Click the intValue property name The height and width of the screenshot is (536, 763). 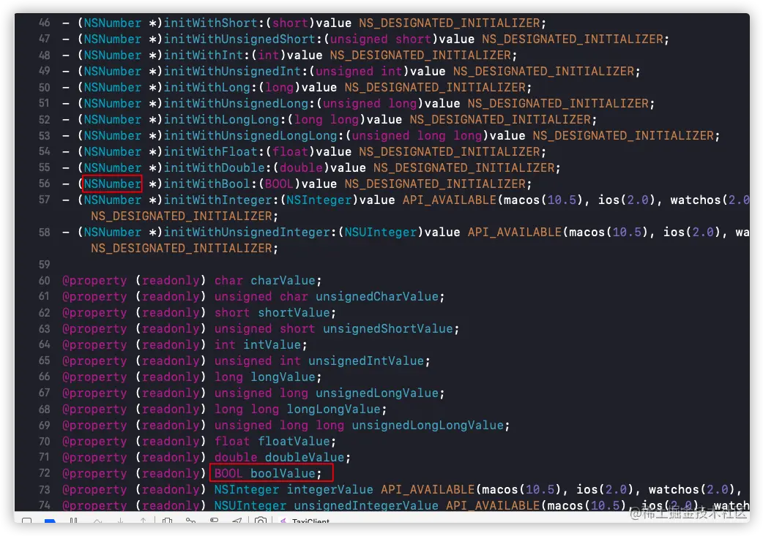[272, 344]
